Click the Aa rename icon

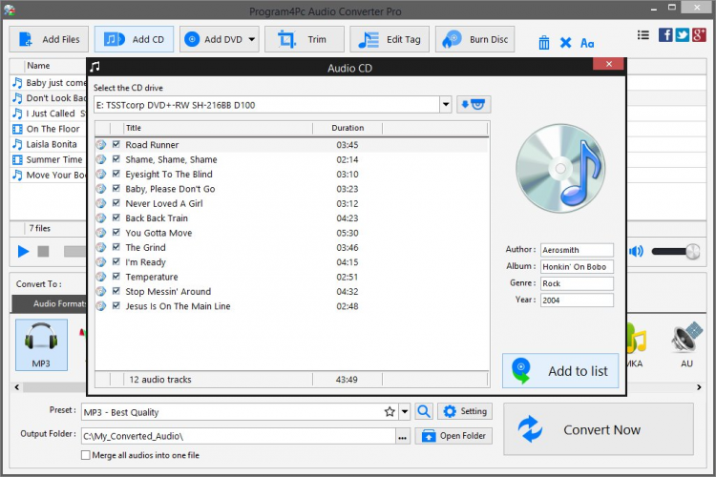[x=587, y=43]
